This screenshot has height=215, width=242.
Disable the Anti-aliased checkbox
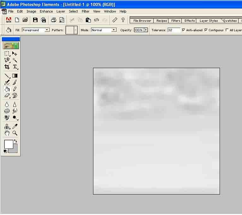click(184, 30)
